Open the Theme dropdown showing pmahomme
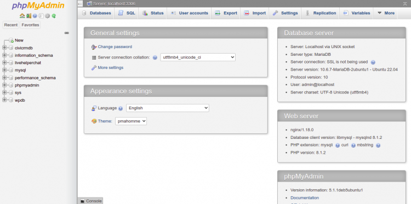This screenshot has width=411, height=204. tap(131, 121)
